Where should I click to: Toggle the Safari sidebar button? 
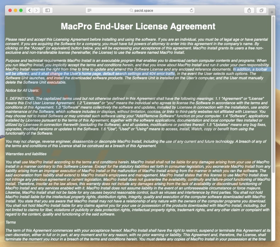click(x=47, y=10)
